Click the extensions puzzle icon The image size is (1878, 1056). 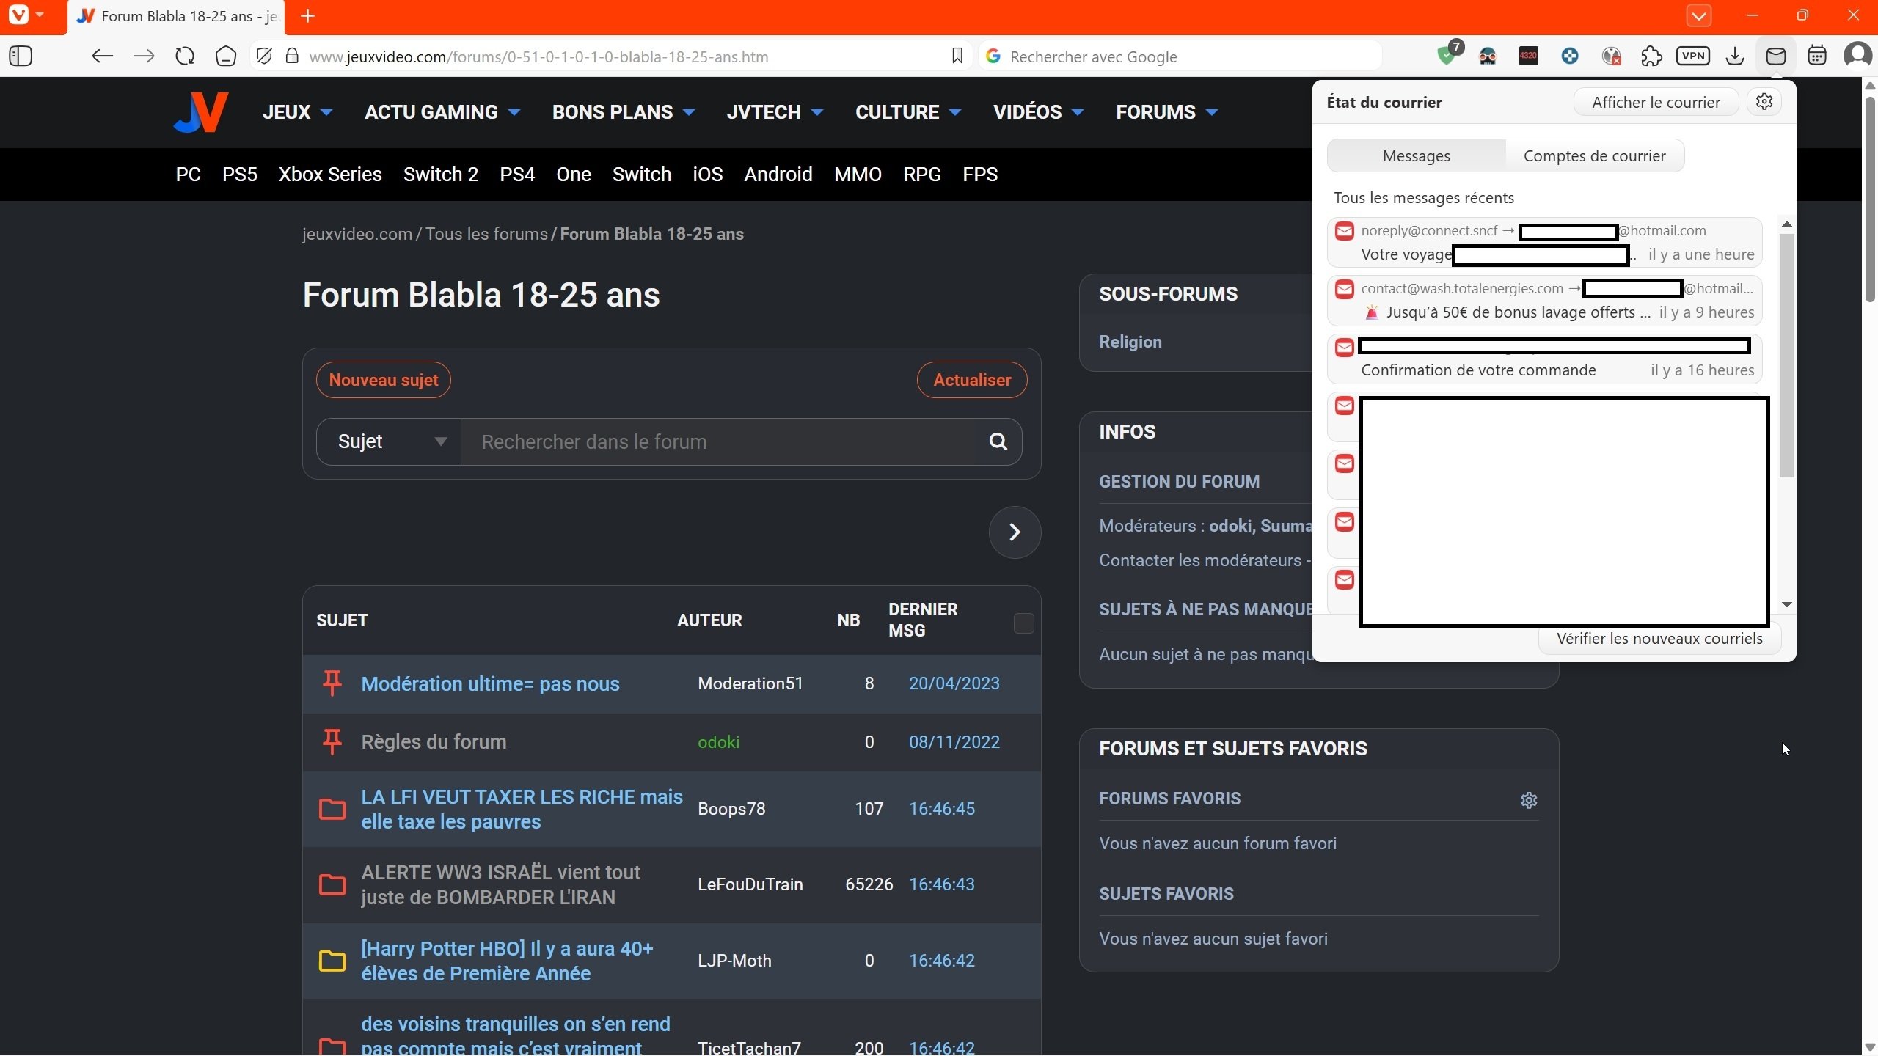1651,56
